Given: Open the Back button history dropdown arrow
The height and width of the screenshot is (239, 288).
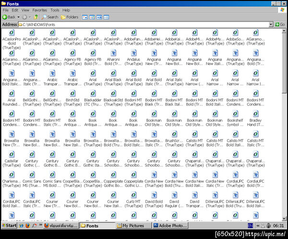Looking at the screenshot, I should point(18,17).
